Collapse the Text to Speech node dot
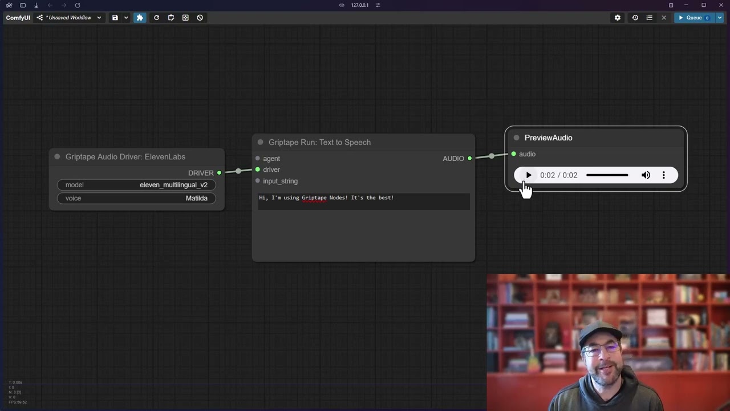Image resolution: width=730 pixels, height=411 pixels. [x=261, y=142]
